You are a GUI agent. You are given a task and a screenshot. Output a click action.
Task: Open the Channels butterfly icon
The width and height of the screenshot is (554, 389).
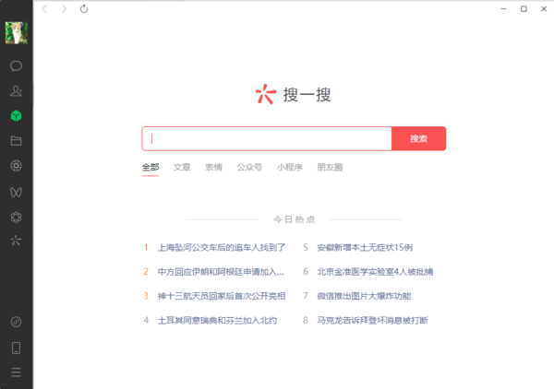click(x=16, y=193)
